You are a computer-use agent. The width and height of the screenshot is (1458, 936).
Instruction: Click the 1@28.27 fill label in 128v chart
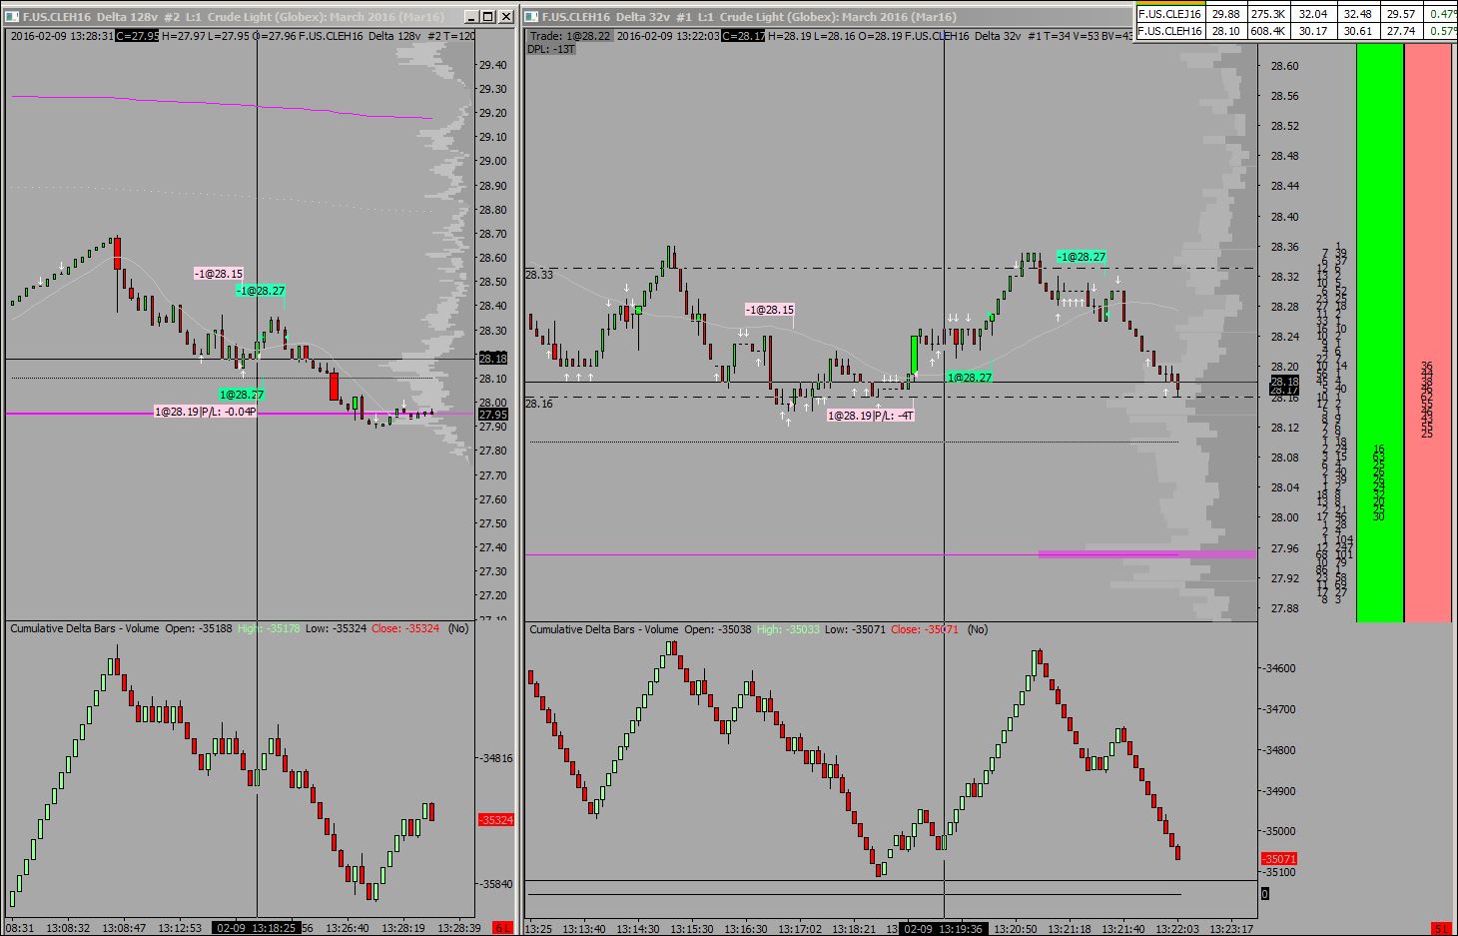tap(242, 395)
